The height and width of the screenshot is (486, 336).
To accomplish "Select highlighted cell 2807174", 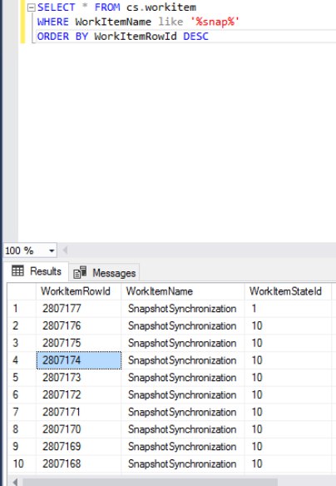I will click(x=79, y=360).
